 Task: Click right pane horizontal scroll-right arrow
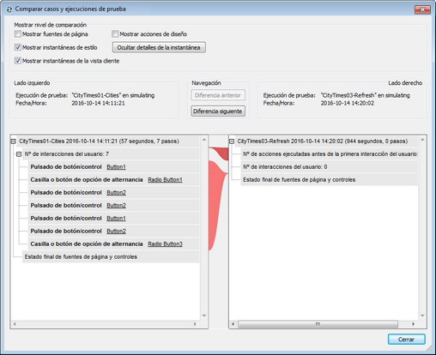click(413, 324)
